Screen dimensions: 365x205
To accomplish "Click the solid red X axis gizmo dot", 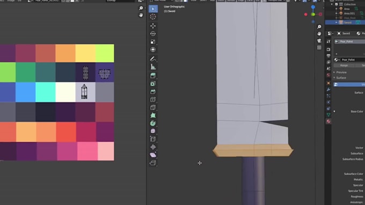I will pos(305,14).
